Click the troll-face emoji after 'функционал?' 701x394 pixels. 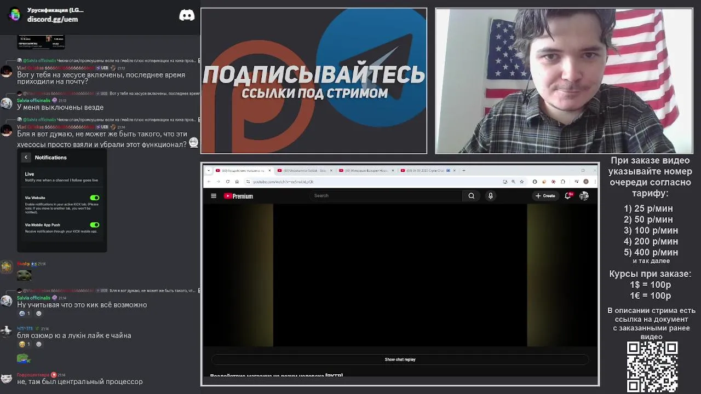(x=193, y=143)
